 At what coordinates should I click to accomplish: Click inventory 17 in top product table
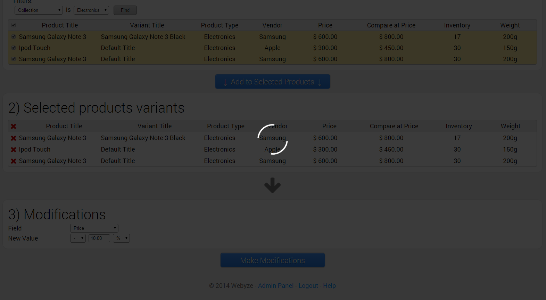pyautogui.click(x=457, y=37)
